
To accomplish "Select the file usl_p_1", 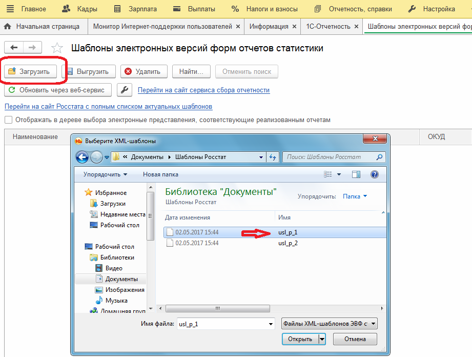I will (x=275, y=232).
